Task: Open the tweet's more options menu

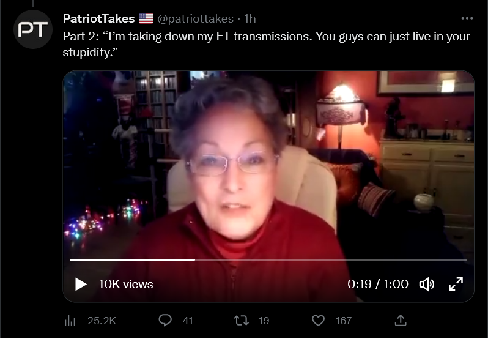Action: (467, 18)
